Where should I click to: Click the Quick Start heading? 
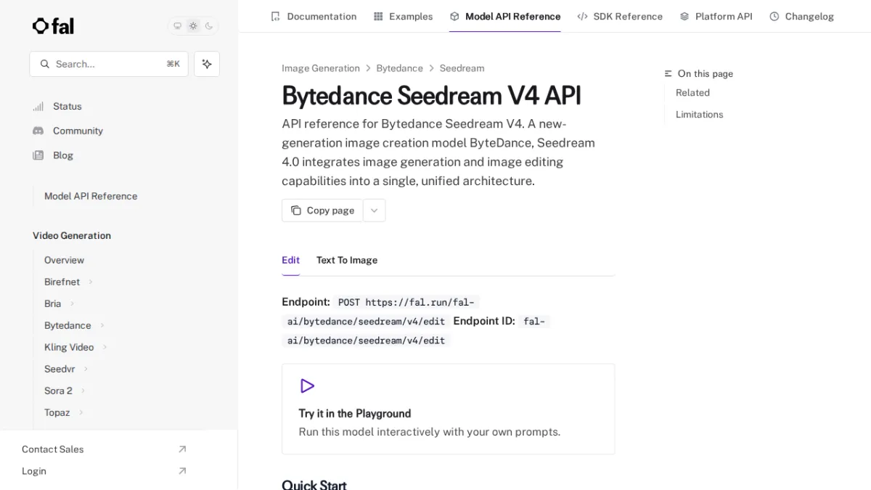(x=314, y=484)
